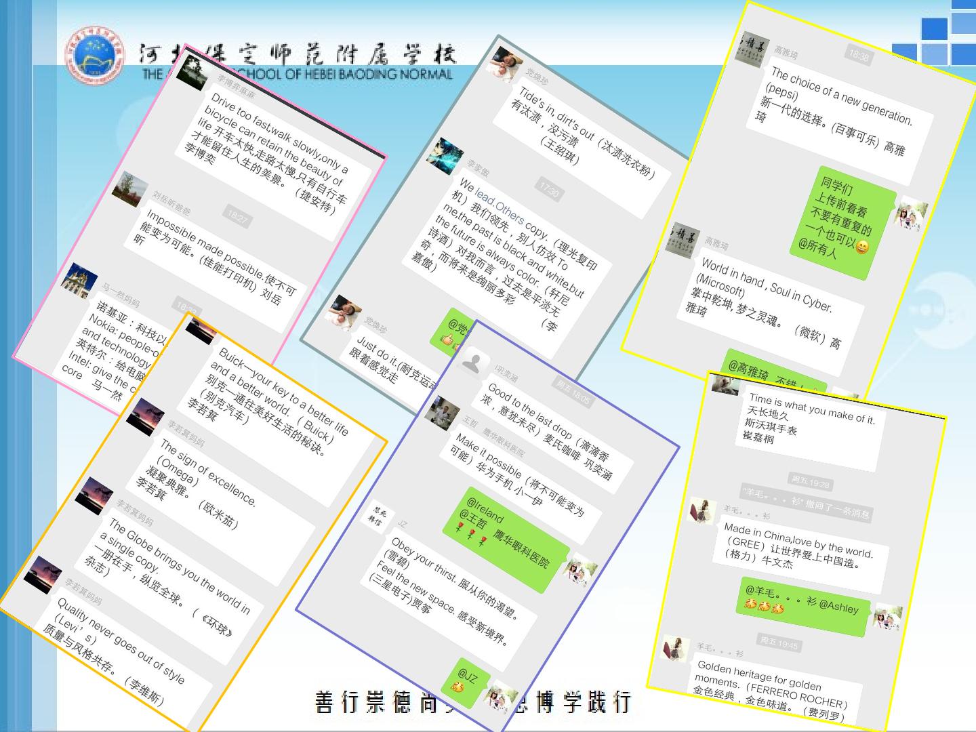976x732 pixels.
Task: Click the "周五 19:45" timestamp
Action: pyautogui.click(x=779, y=643)
